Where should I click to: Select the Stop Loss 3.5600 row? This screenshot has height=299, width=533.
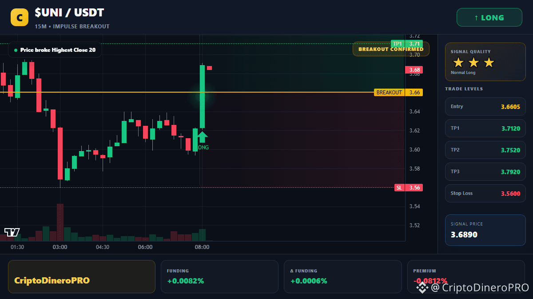point(485,193)
